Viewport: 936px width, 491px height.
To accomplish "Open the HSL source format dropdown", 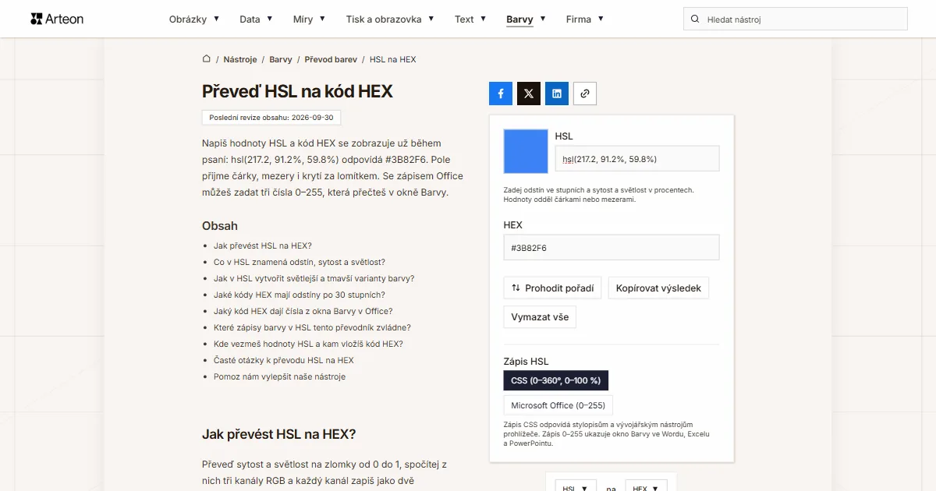I will [576, 486].
